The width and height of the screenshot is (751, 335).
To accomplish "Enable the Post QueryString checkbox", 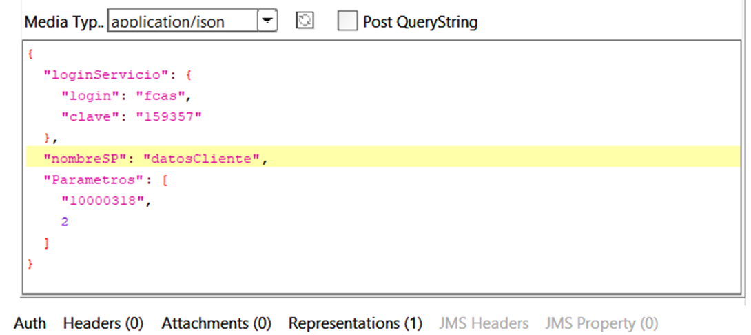I will point(347,21).
